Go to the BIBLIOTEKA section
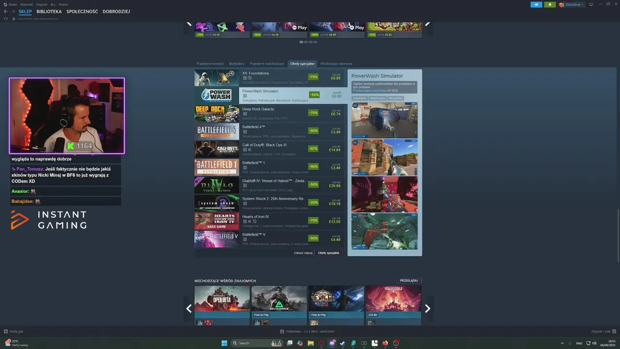The image size is (620, 349). click(49, 12)
